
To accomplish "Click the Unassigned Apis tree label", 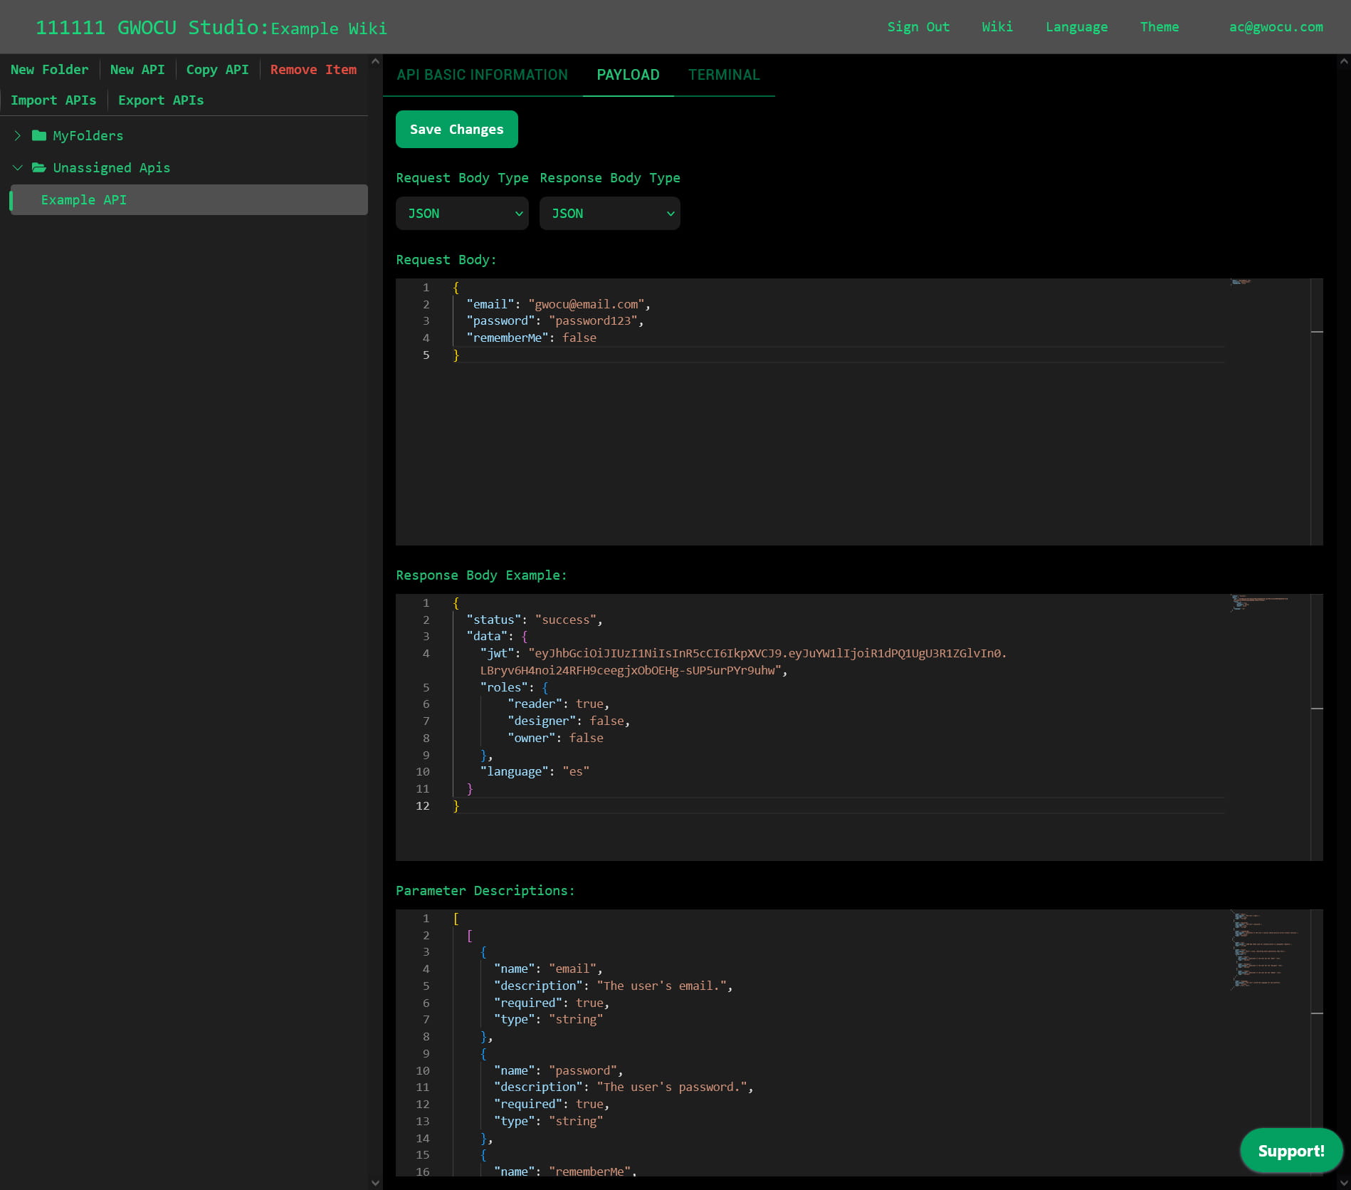I will 112,167.
